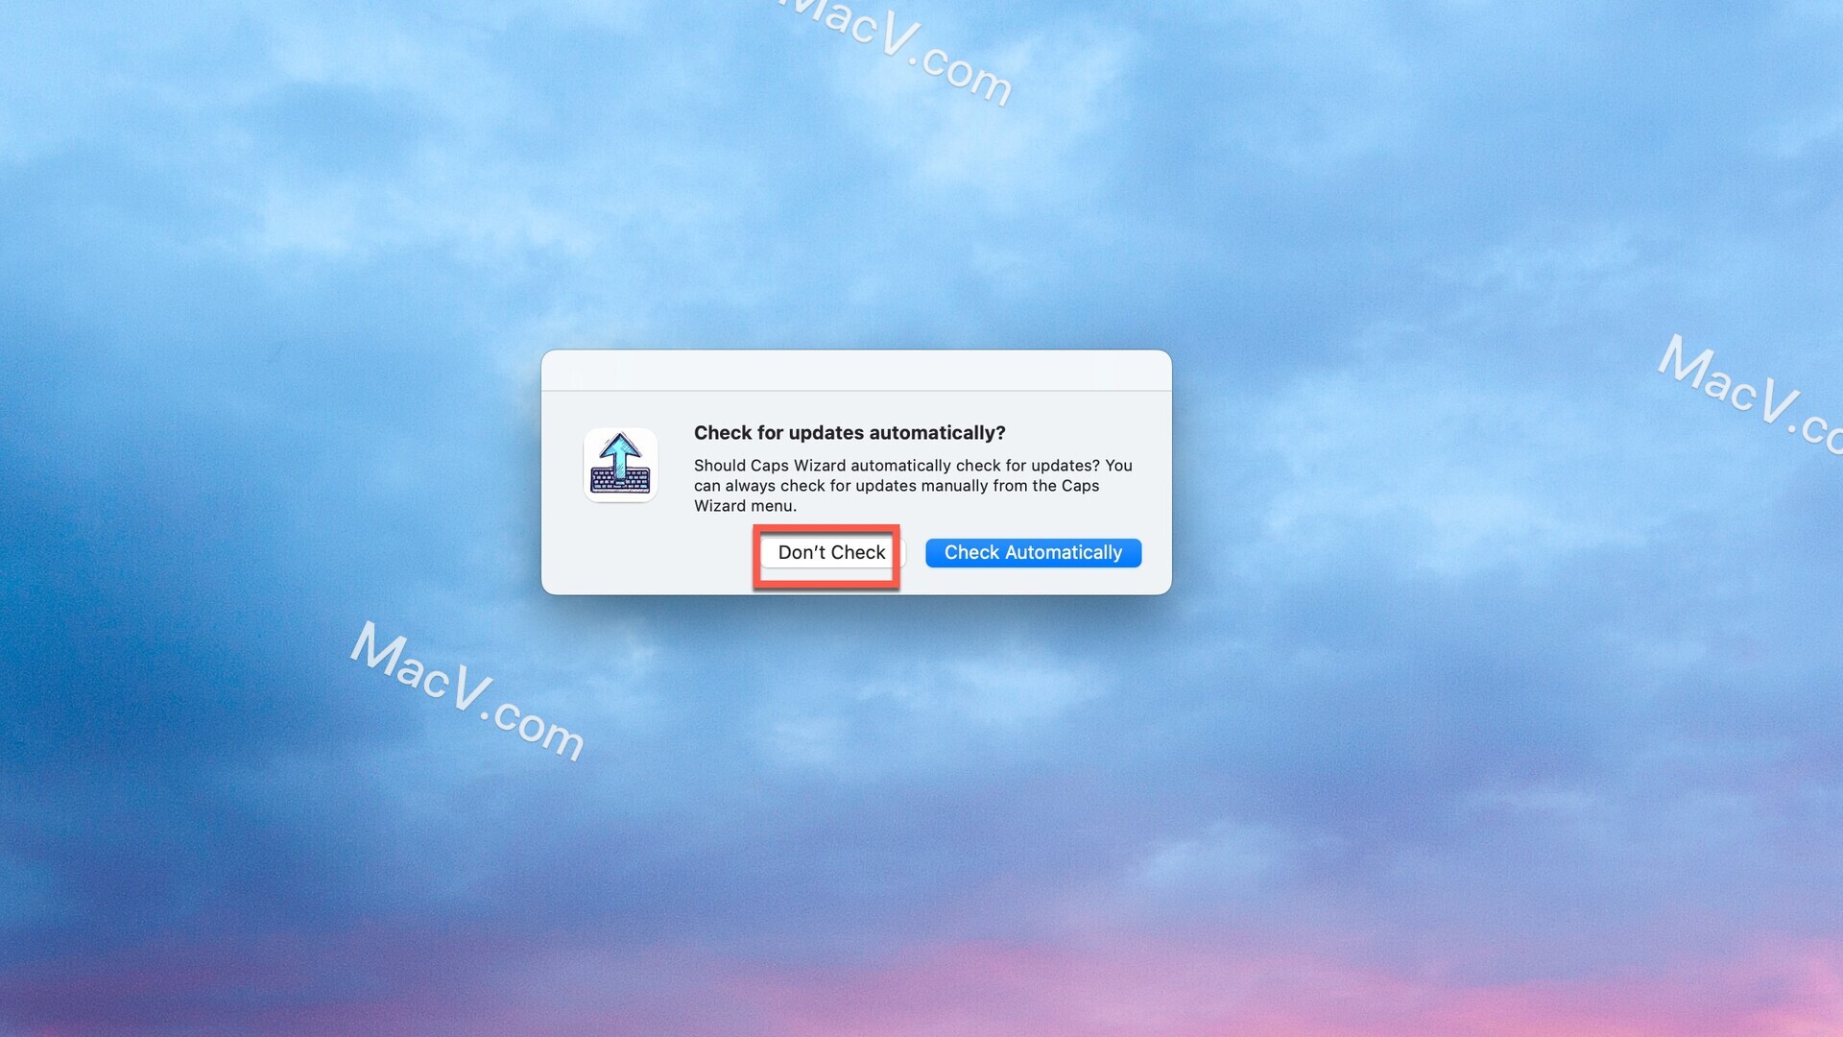Select Don't Check for updates

coord(830,552)
